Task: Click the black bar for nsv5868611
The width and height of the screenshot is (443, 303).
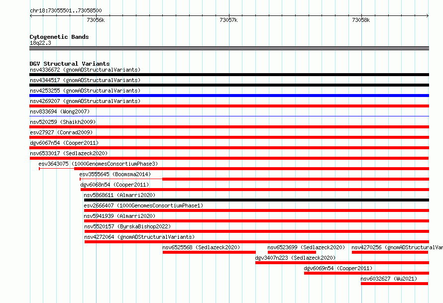Action: (x=256, y=200)
